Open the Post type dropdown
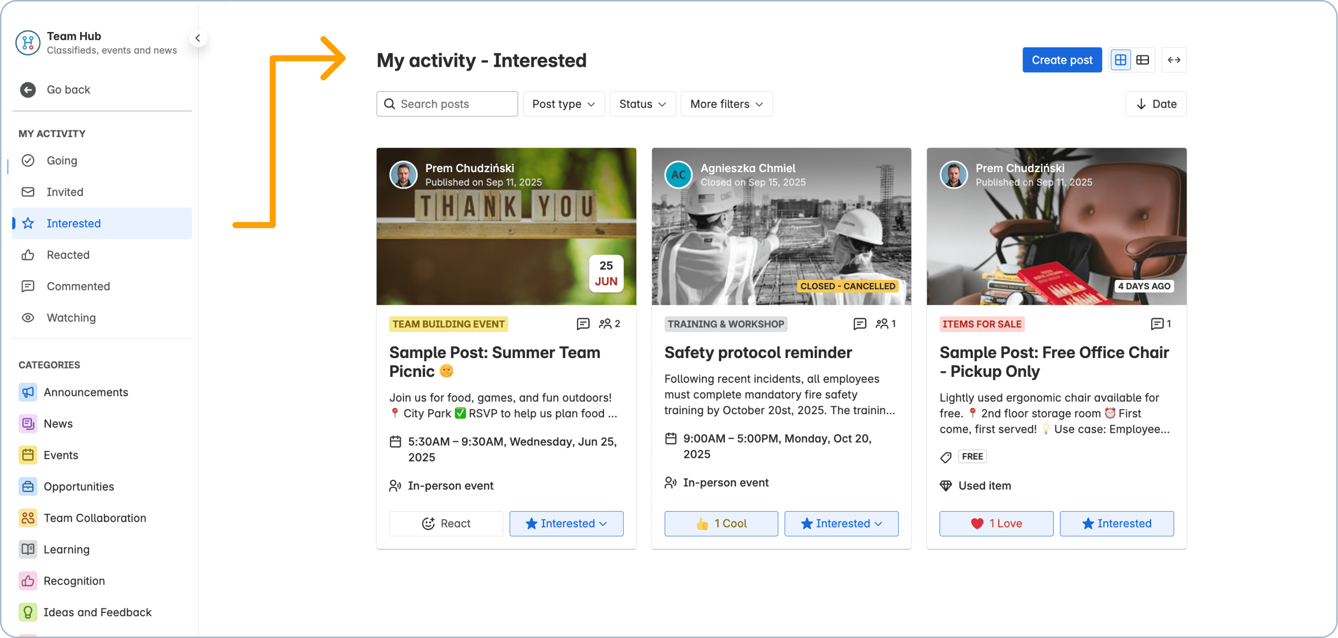Screen dimensions: 1338x638 tap(563, 104)
